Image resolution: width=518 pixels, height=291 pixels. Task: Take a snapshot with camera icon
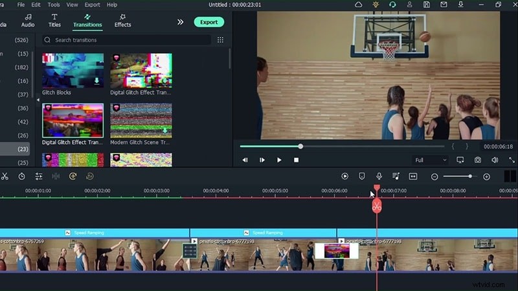[478, 160]
